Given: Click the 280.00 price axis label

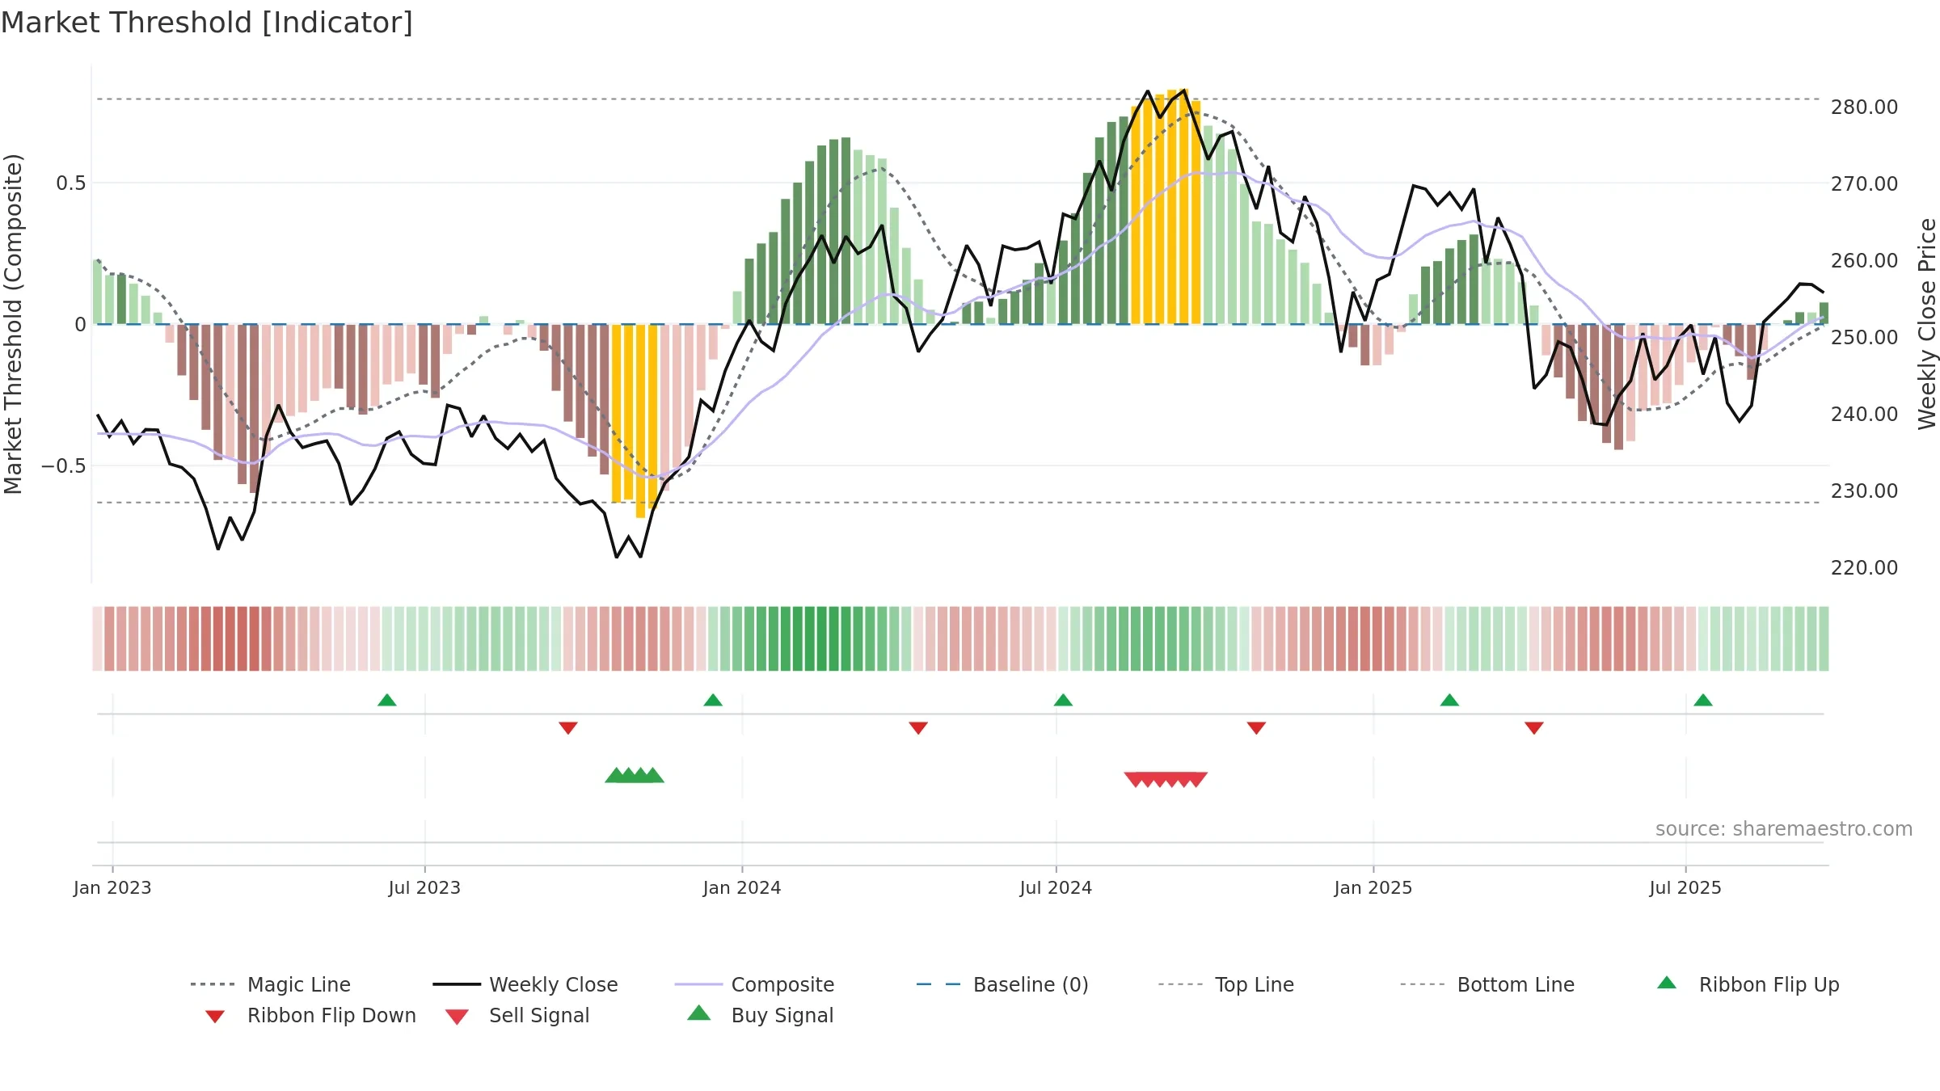Looking at the screenshot, I should [x=1864, y=107].
